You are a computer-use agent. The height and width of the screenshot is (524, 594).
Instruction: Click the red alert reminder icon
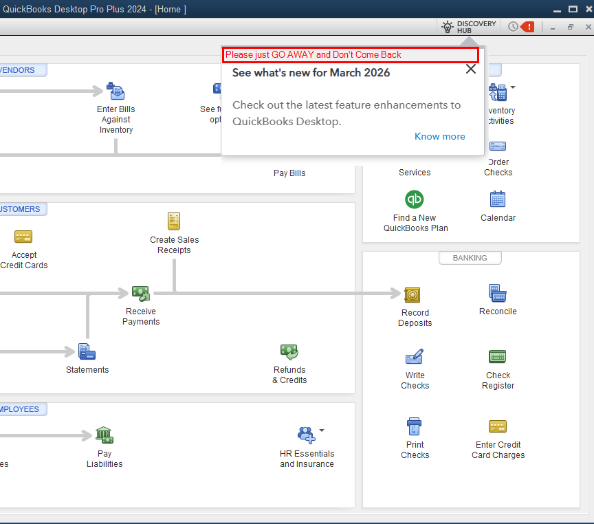(527, 27)
